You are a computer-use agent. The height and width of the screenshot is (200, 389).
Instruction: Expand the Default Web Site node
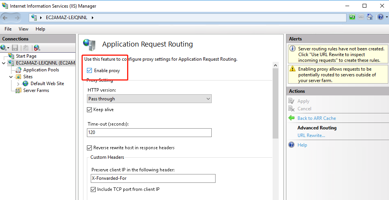pos(18,84)
